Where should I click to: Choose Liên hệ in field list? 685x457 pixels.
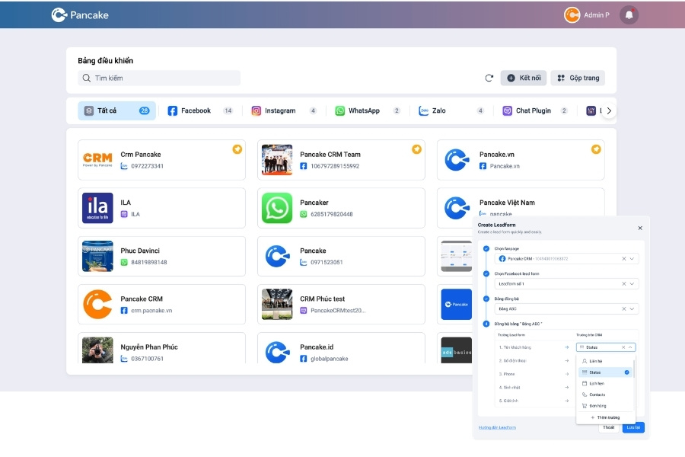coord(605,361)
